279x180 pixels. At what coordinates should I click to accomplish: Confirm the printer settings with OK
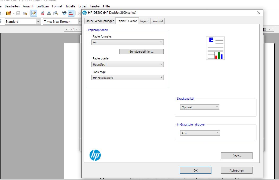195,170
